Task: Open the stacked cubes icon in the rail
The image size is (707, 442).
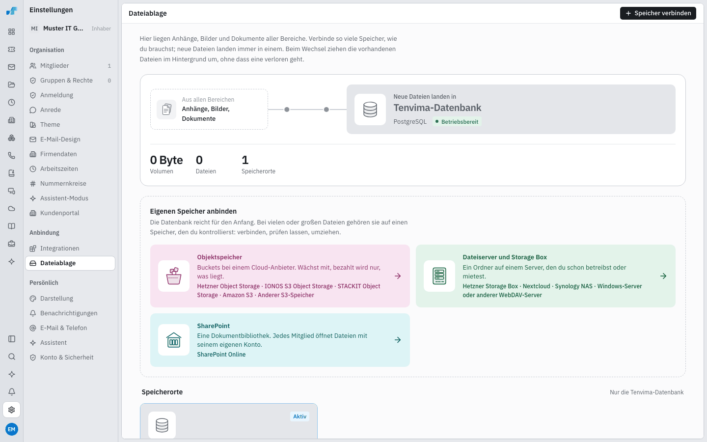Action: click(12, 138)
